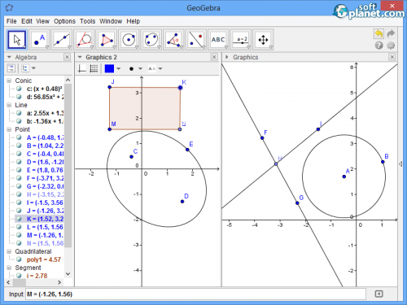Click the GeoGebra app icon in title bar
The width and height of the screenshot is (407, 305).
pos(9,8)
